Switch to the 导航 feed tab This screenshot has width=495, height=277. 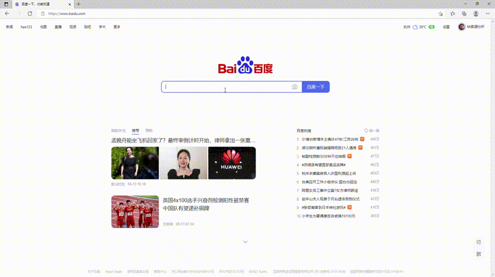coord(149,130)
